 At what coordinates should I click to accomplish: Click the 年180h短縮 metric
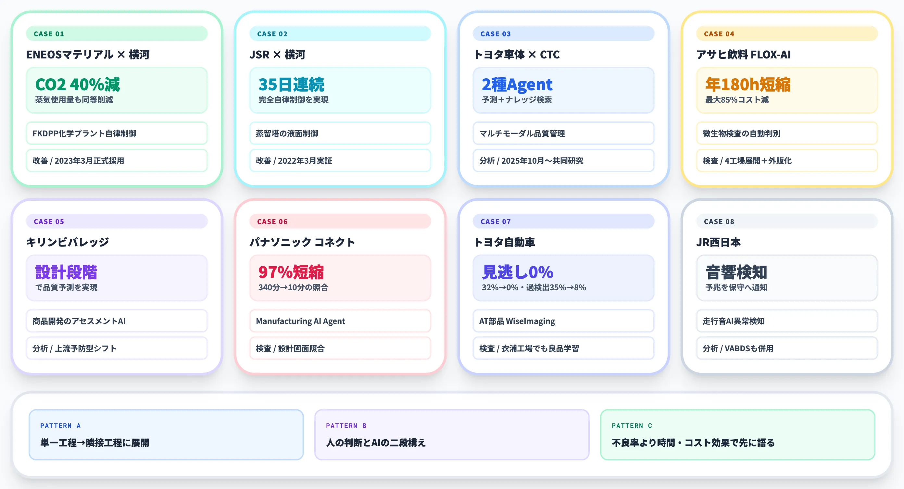pyautogui.click(x=748, y=84)
